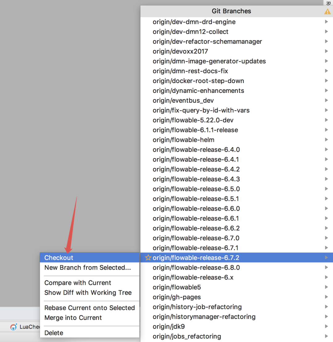
Task: Expand submenu arrow for origin/flowable-release-6.8.0
Action: (x=326, y=267)
